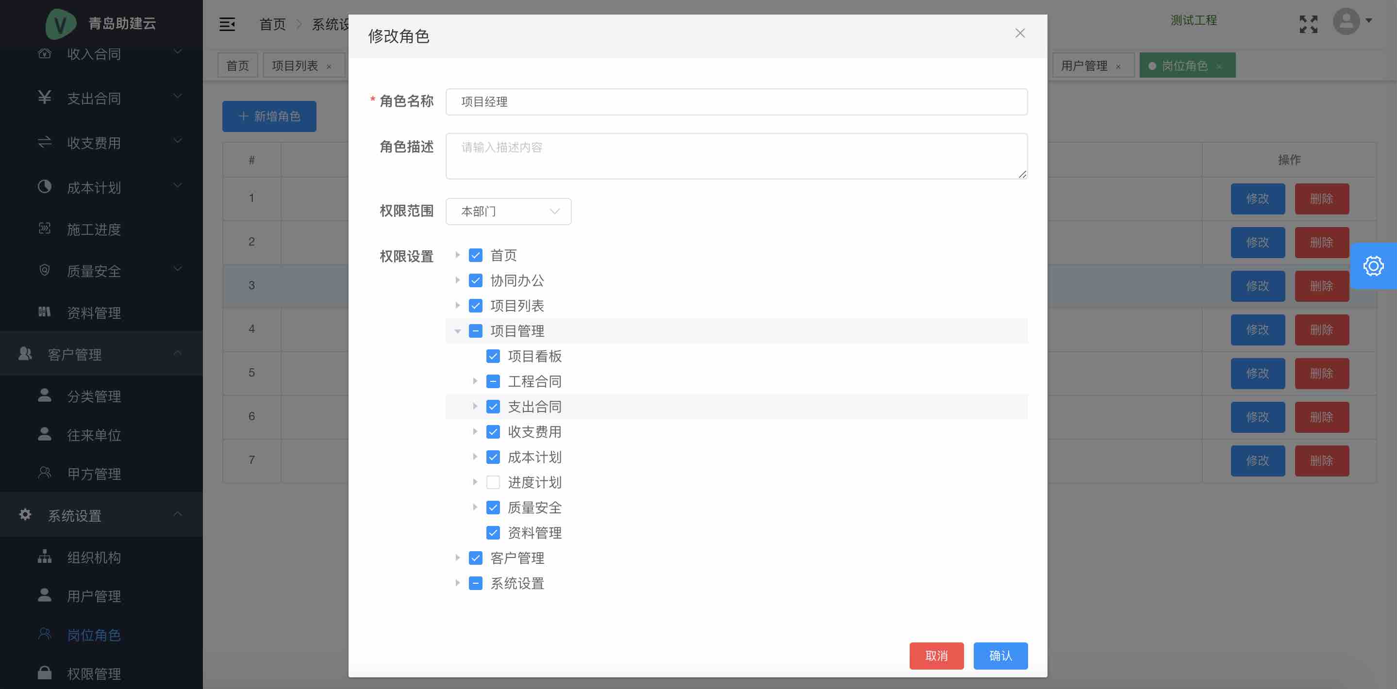
Task: Click the user avatar icon
Action: point(1346,22)
